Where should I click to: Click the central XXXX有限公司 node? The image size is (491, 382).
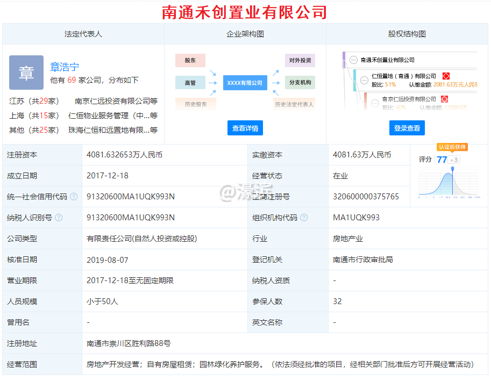pyautogui.click(x=245, y=83)
